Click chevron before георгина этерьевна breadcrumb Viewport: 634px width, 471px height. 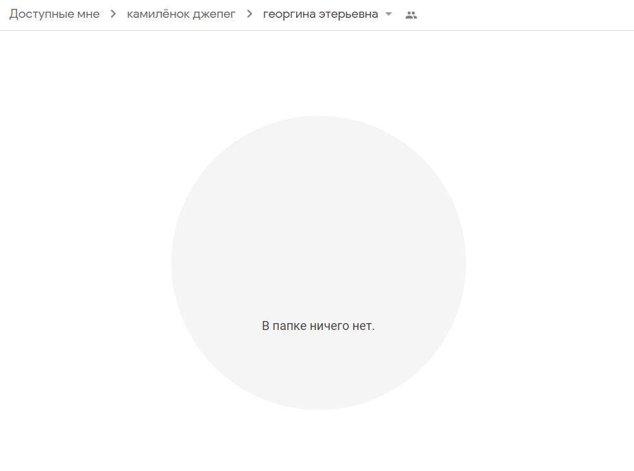tap(249, 14)
